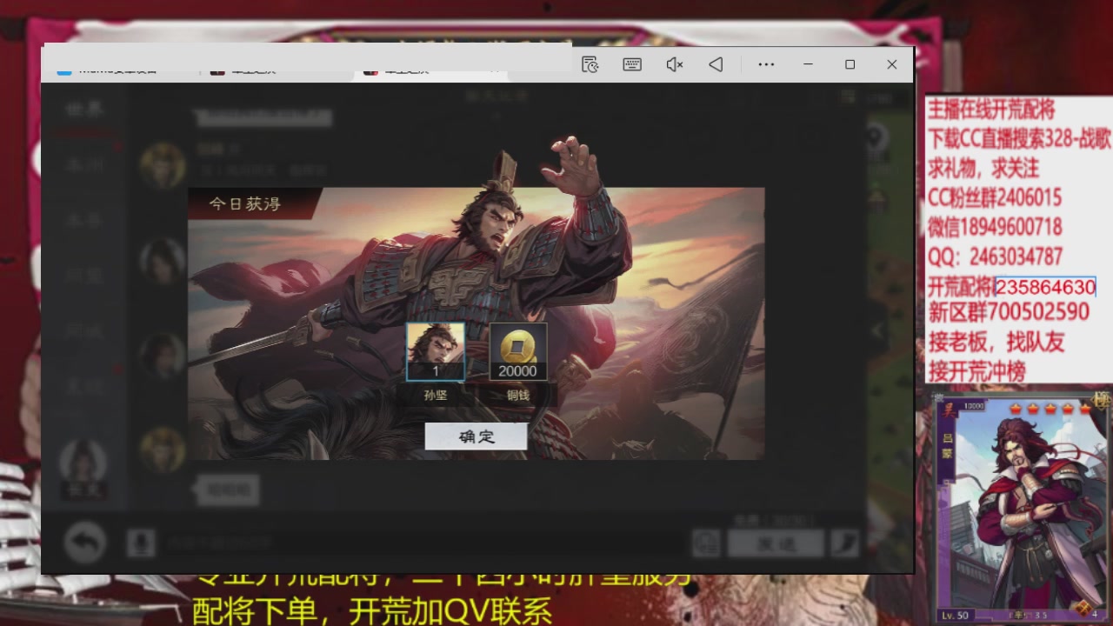Click the 微信18949600718 text
1113x626 pixels.
(x=995, y=227)
